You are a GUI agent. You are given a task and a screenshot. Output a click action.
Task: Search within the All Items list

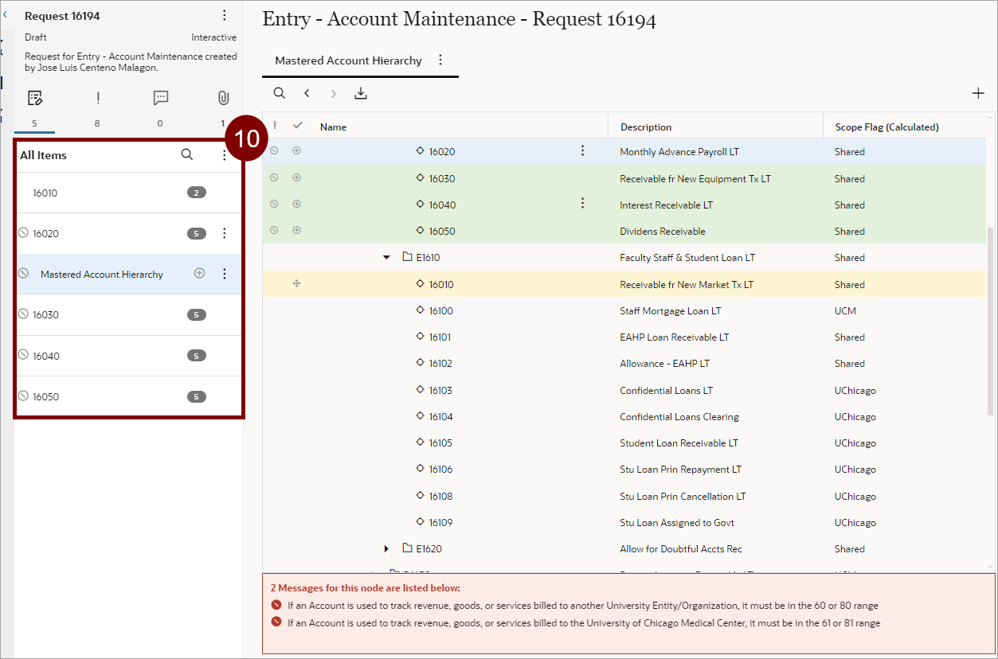187,155
